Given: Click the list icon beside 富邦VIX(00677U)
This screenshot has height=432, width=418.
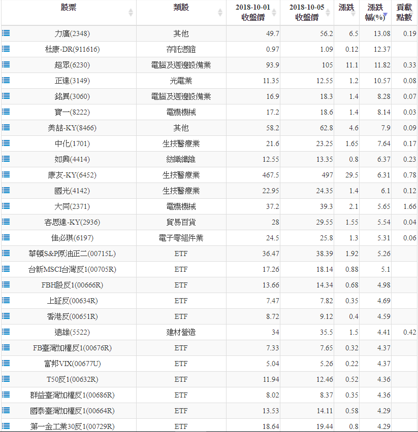Looking at the screenshot, I should pos(6,364).
